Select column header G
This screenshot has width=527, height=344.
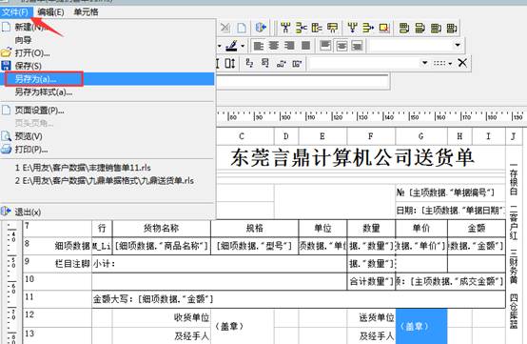[421, 136]
